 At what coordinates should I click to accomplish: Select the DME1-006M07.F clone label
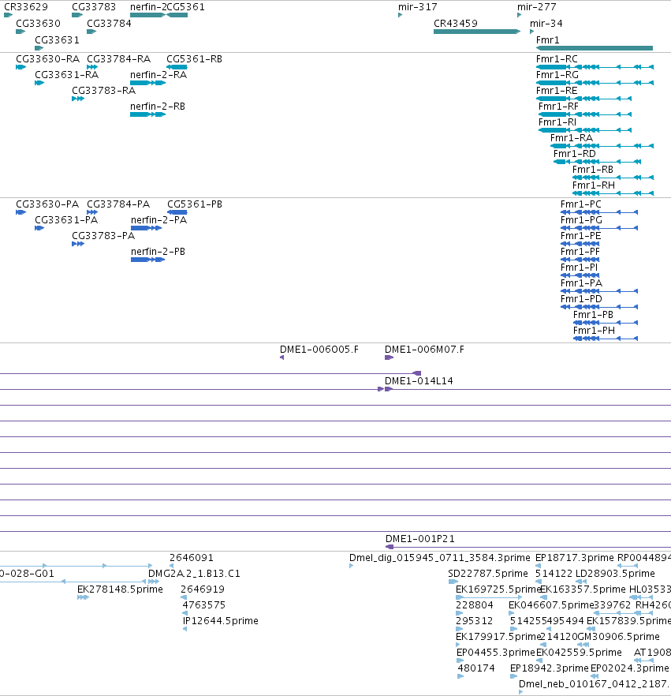point(424,350)
